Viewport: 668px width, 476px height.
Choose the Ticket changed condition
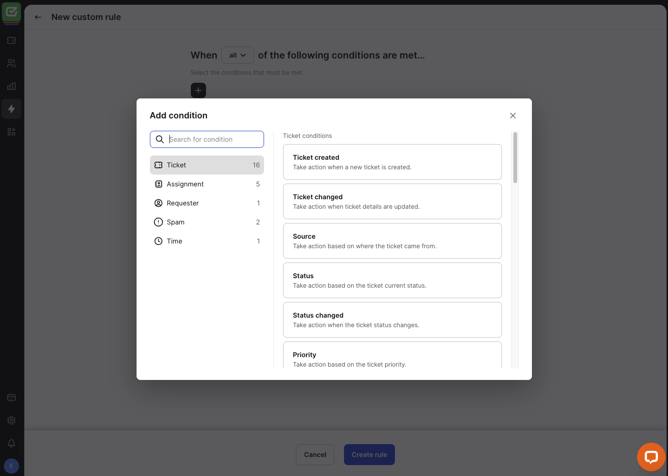click(393, 202)
